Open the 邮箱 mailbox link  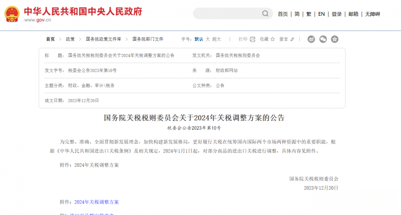point(353,14)
